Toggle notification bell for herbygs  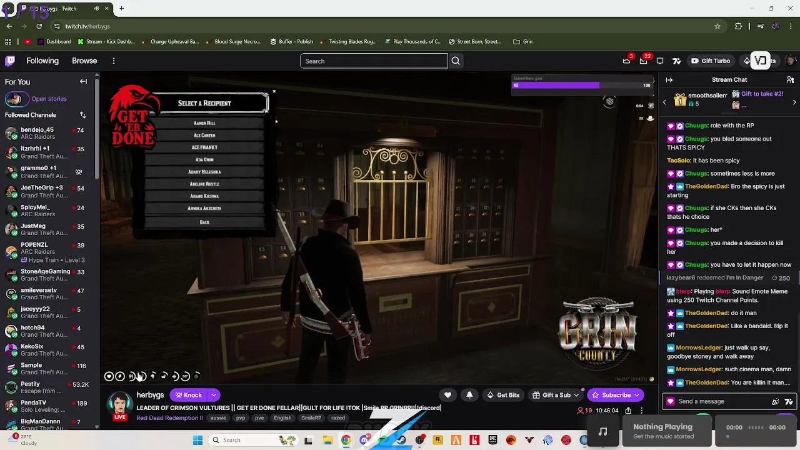coord(469,395)
